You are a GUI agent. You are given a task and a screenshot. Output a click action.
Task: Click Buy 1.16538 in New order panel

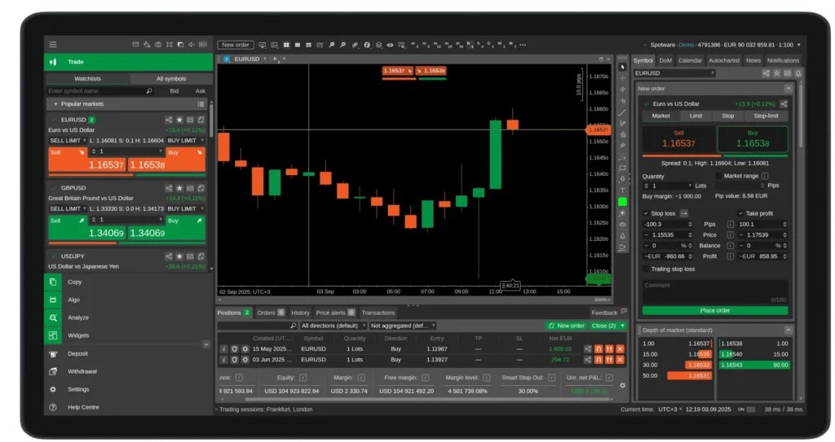click(x=753, y=139)
